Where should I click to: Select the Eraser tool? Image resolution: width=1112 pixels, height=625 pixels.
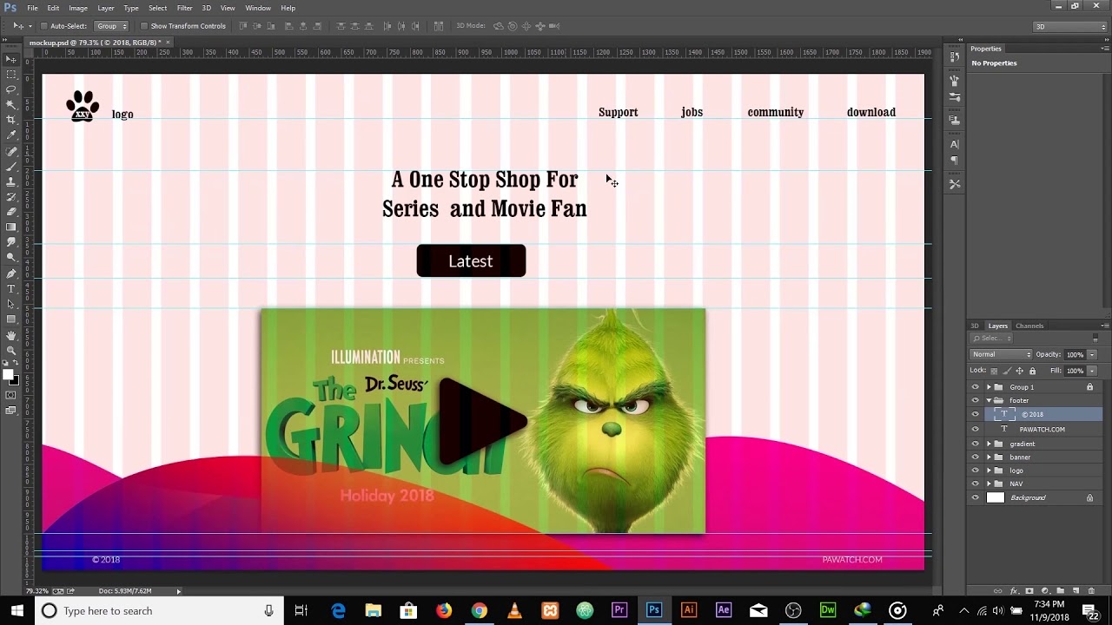(x=10, y=212)
